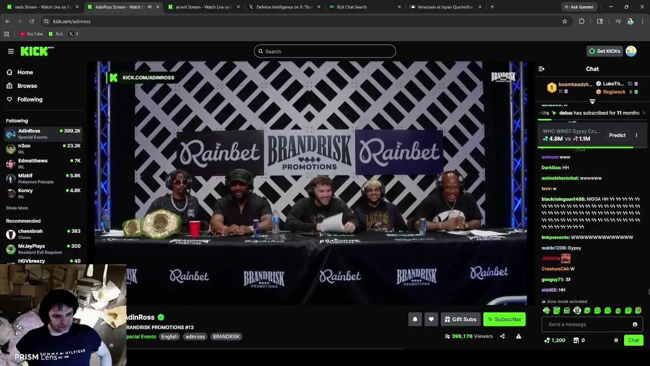Open Chrome apps grid shortcut
Image resolution: width=650 pixels, height=366 pixels.
pyautogui.click(x=7, y=34)
